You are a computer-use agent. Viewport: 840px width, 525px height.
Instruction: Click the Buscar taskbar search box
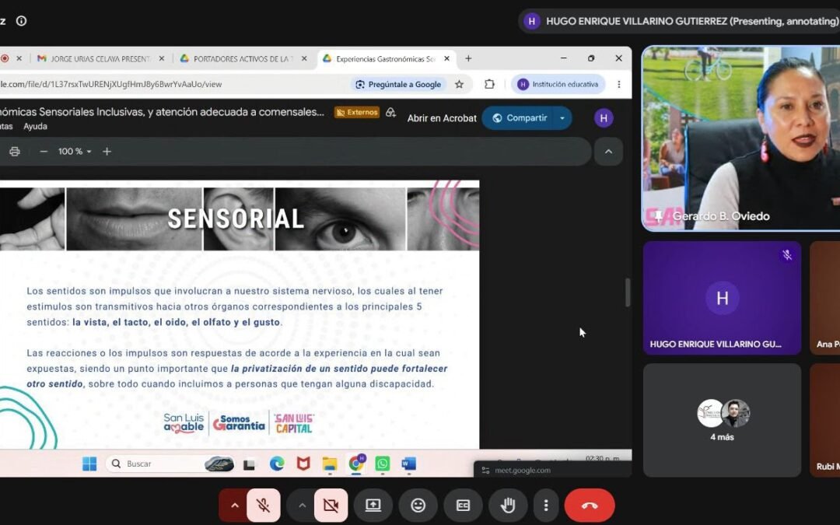[x=171, y=464]
